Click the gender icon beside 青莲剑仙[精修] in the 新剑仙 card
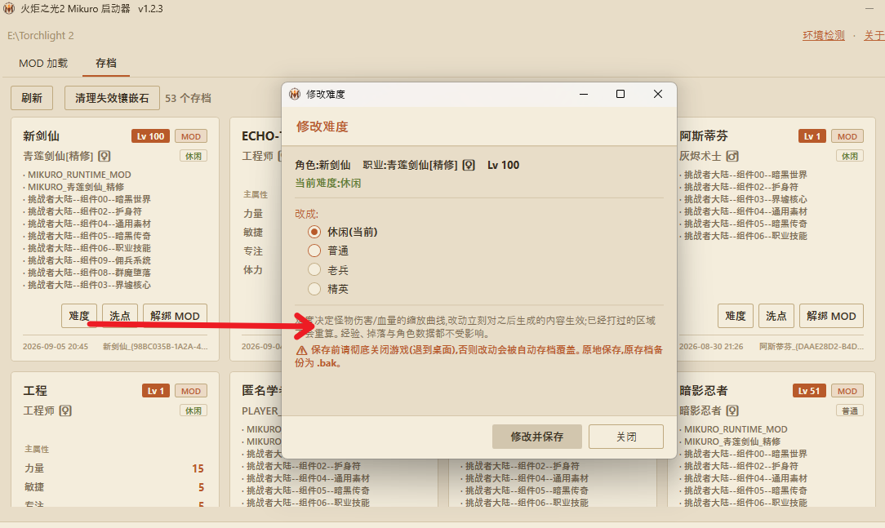 point(105,156)
